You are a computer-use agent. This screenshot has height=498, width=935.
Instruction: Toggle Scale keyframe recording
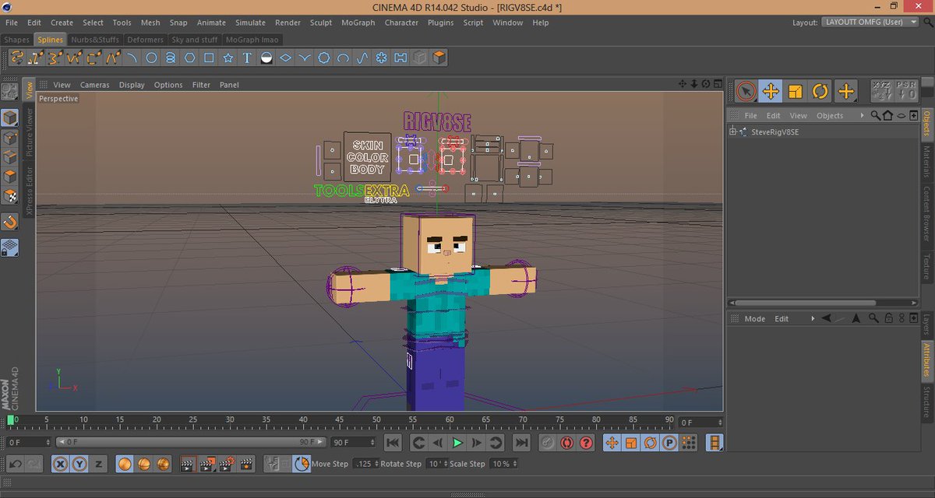631,443
